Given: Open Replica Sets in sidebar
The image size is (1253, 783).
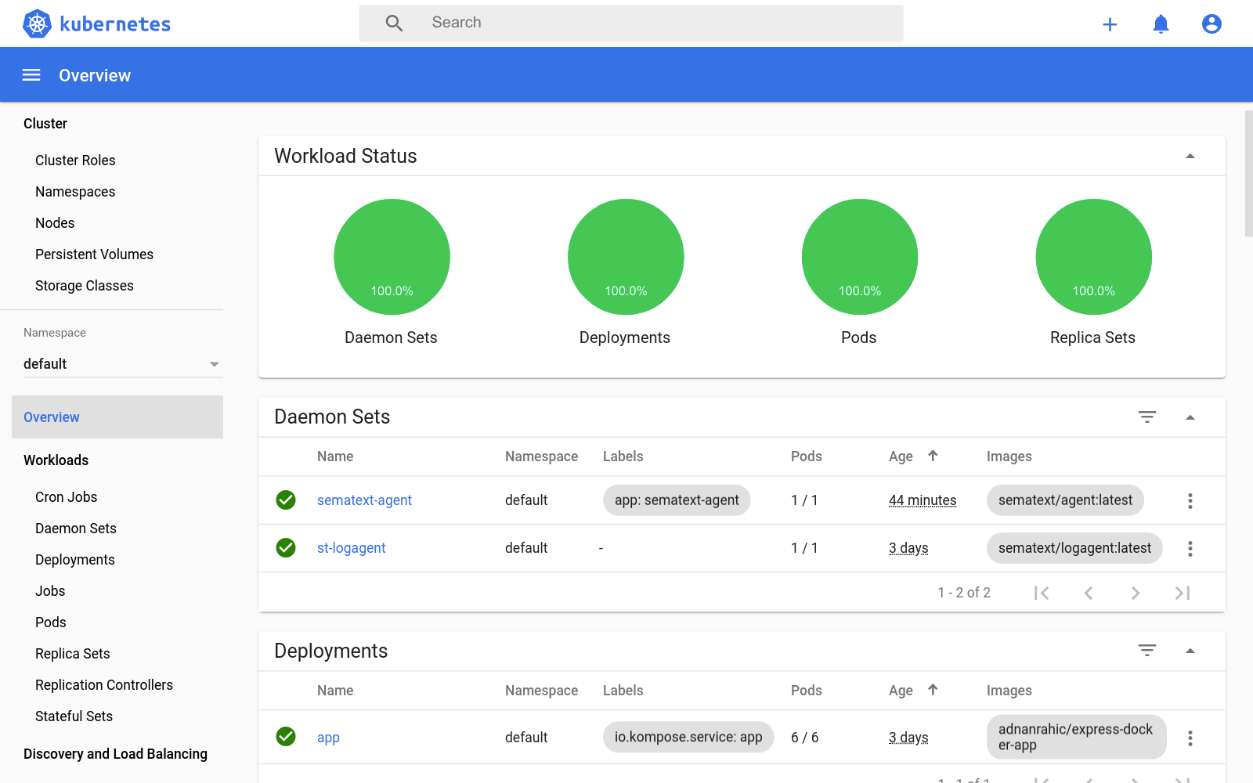Looking at the screenshot, I should (73, 654).
